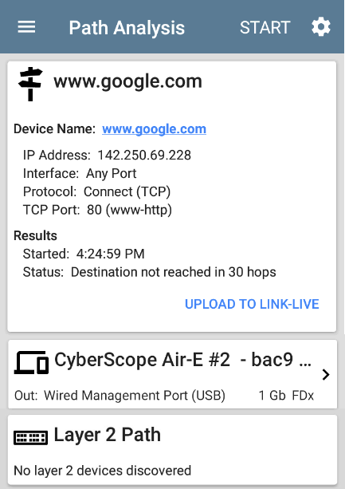This screenshot has width=345, height=489.
Task: Click the IP Address 142.250.69.228 row
Action: tap(107, 155)
